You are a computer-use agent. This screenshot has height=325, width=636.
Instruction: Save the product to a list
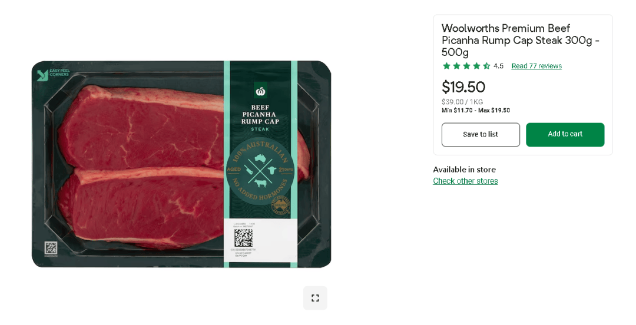click(x=481, y=134)
